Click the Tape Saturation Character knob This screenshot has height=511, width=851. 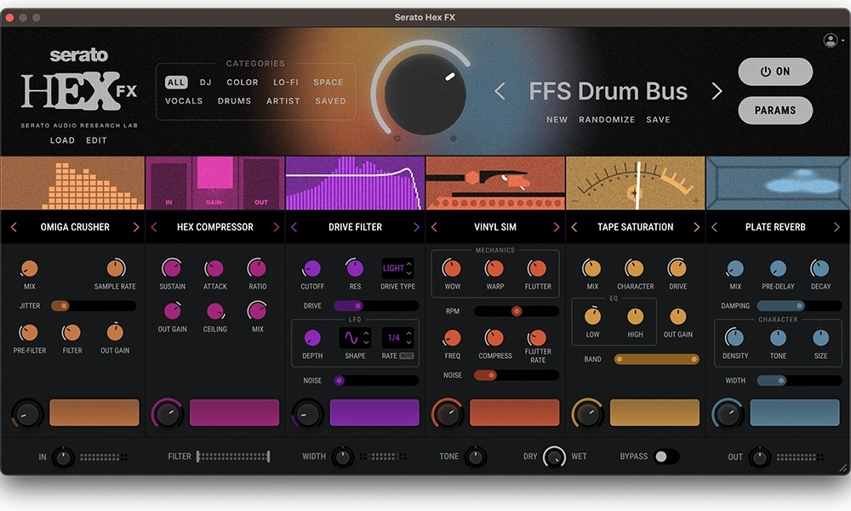click(x=635, y=268)
